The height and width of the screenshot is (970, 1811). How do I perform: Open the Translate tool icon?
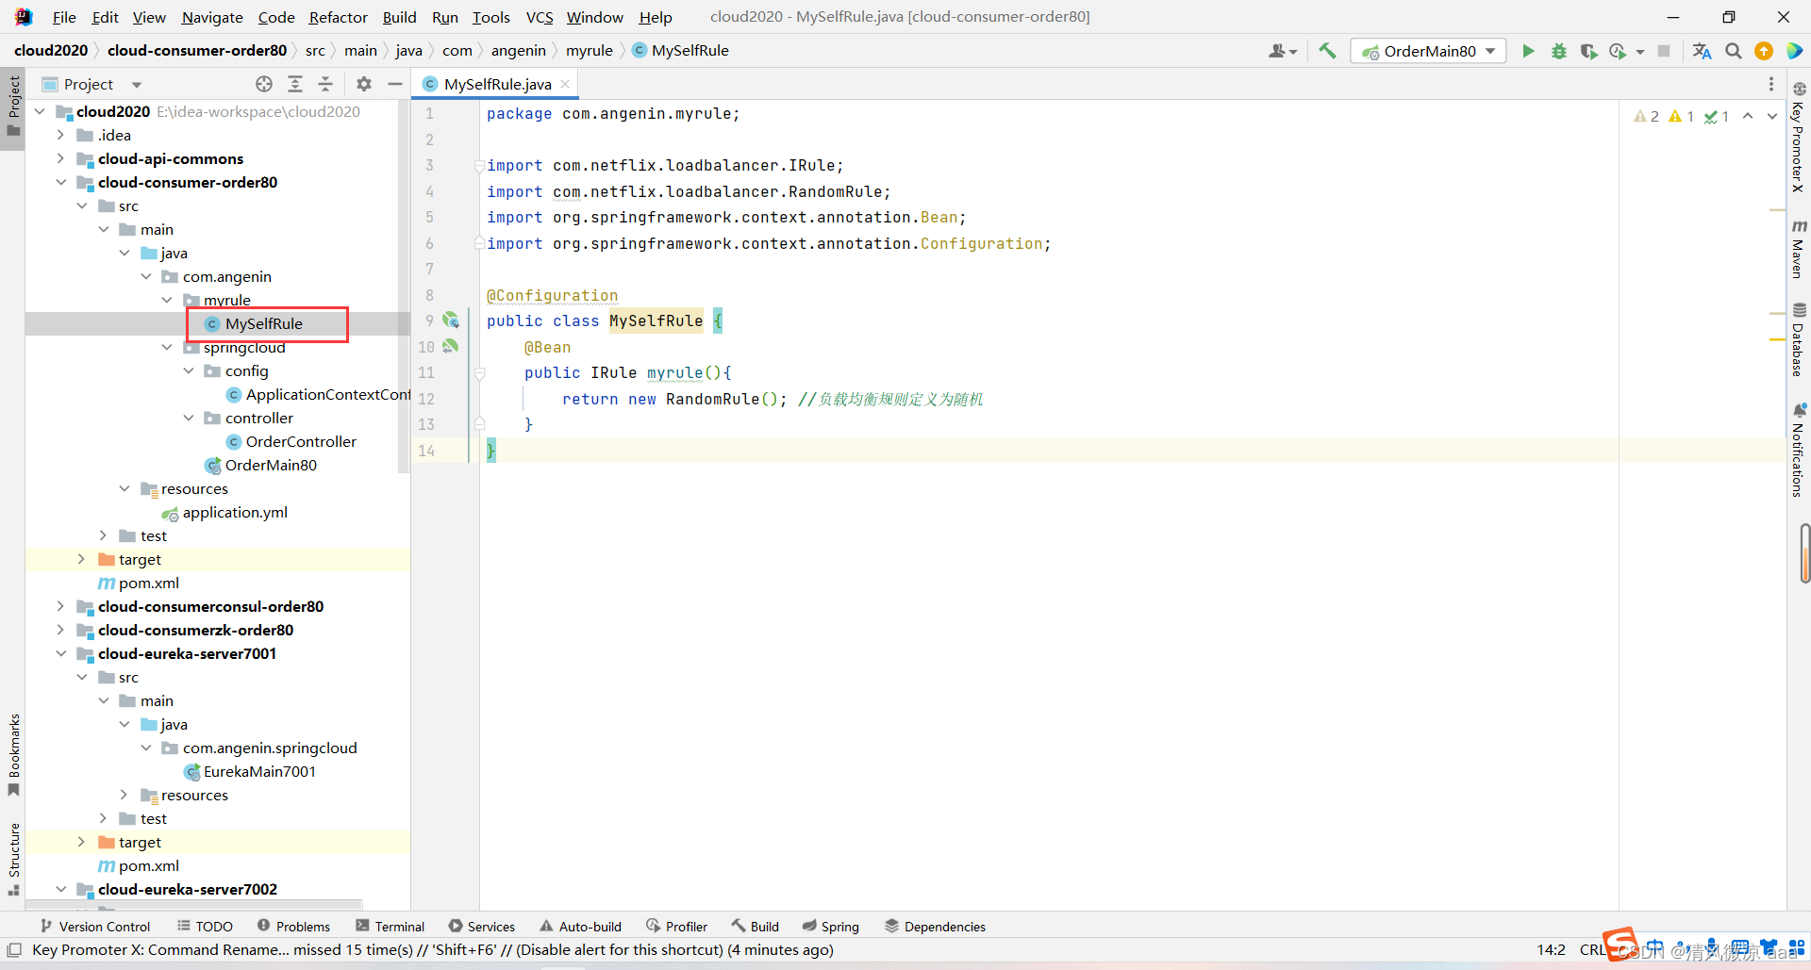tap(1702, 51)
